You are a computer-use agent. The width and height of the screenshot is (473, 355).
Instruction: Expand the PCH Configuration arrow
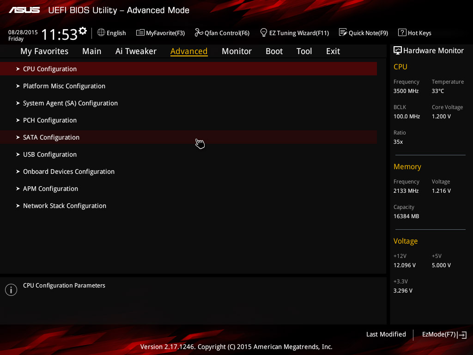click(18, 120)
